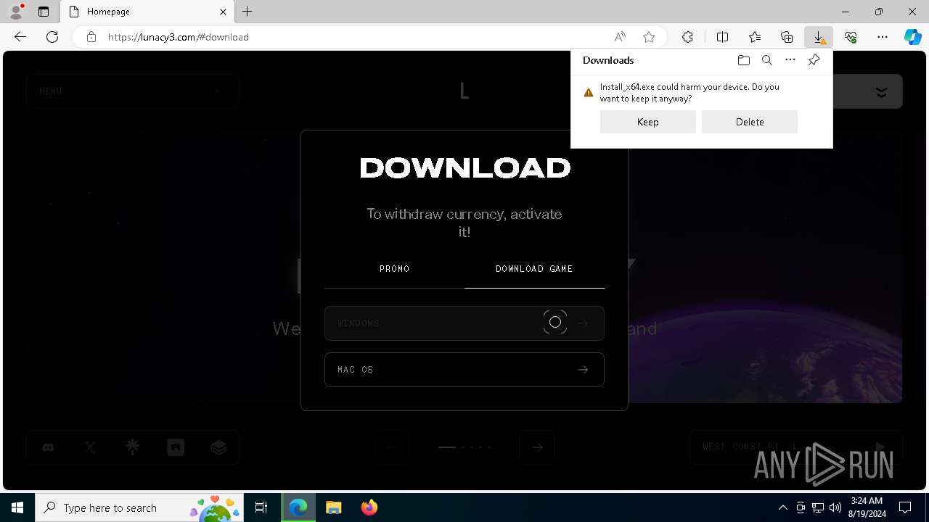Viewport: 929px width, 522px height.
Task: Open the Windows Start menu
Action: click(x=17, y=507)
